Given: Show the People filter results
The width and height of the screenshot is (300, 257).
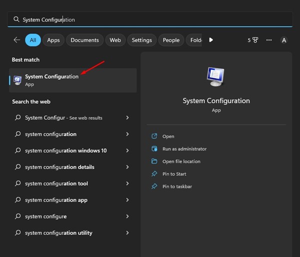Looking at the screenshot, I should 171,40.
